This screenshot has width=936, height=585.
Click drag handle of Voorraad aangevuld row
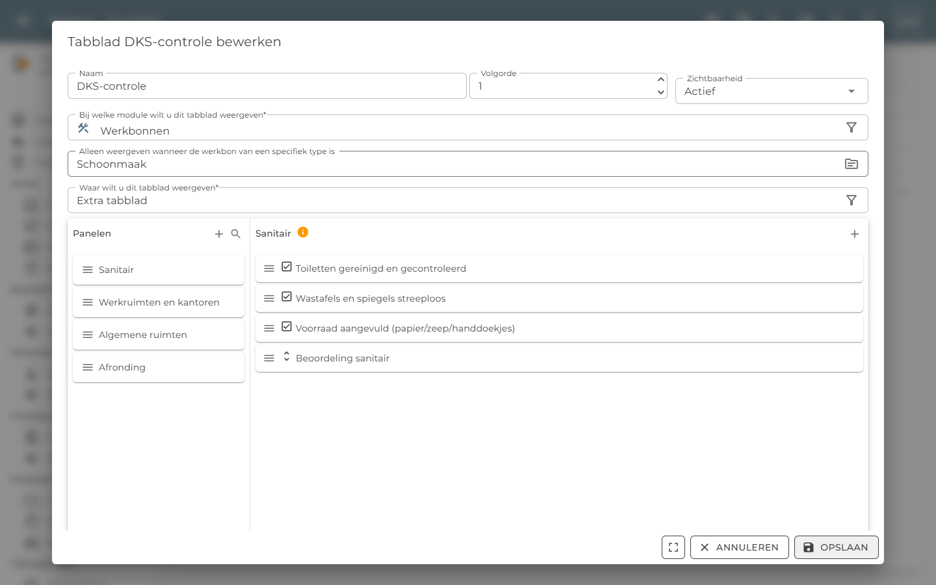click(269, 328)
